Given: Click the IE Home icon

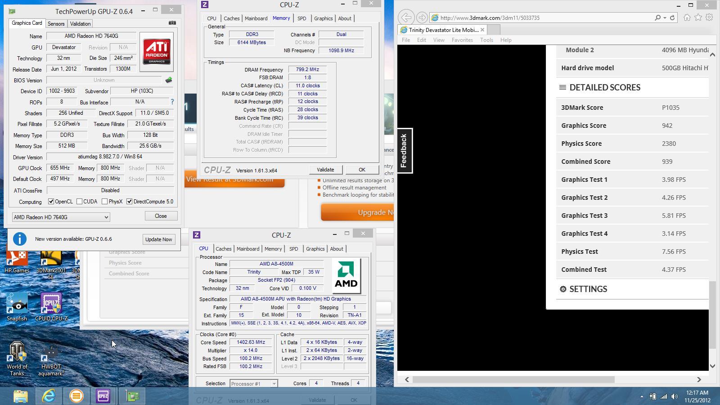Looking at the screenshot, I should tap(687, 18).
